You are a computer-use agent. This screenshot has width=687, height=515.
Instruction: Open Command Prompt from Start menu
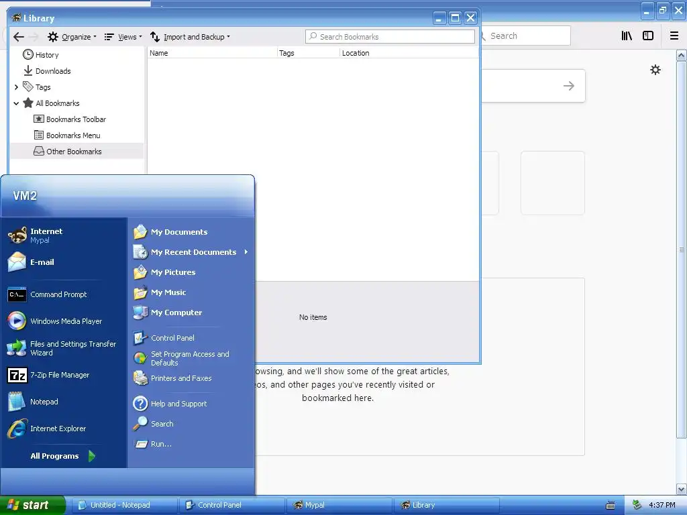[48, 294]
